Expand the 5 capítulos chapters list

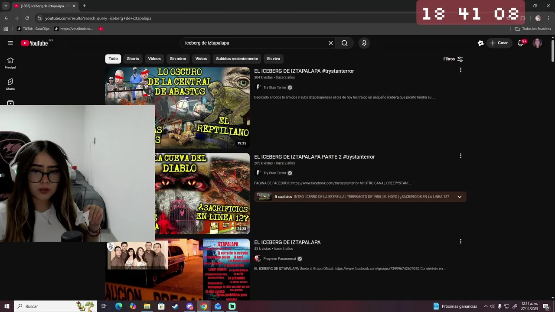pyautogui.click(x=460, y=197)
